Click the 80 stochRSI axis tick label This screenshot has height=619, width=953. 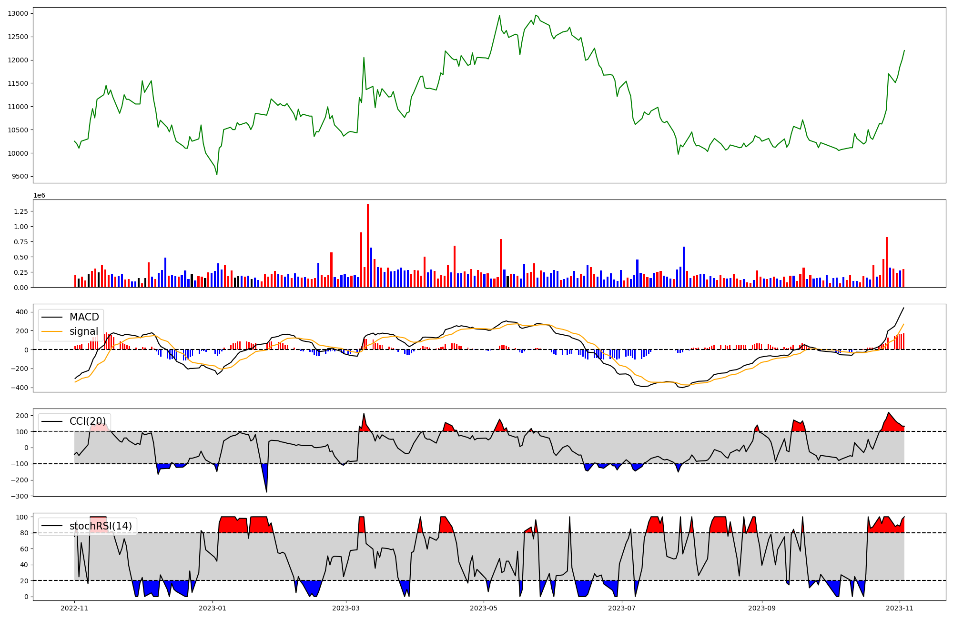(25, 533)
